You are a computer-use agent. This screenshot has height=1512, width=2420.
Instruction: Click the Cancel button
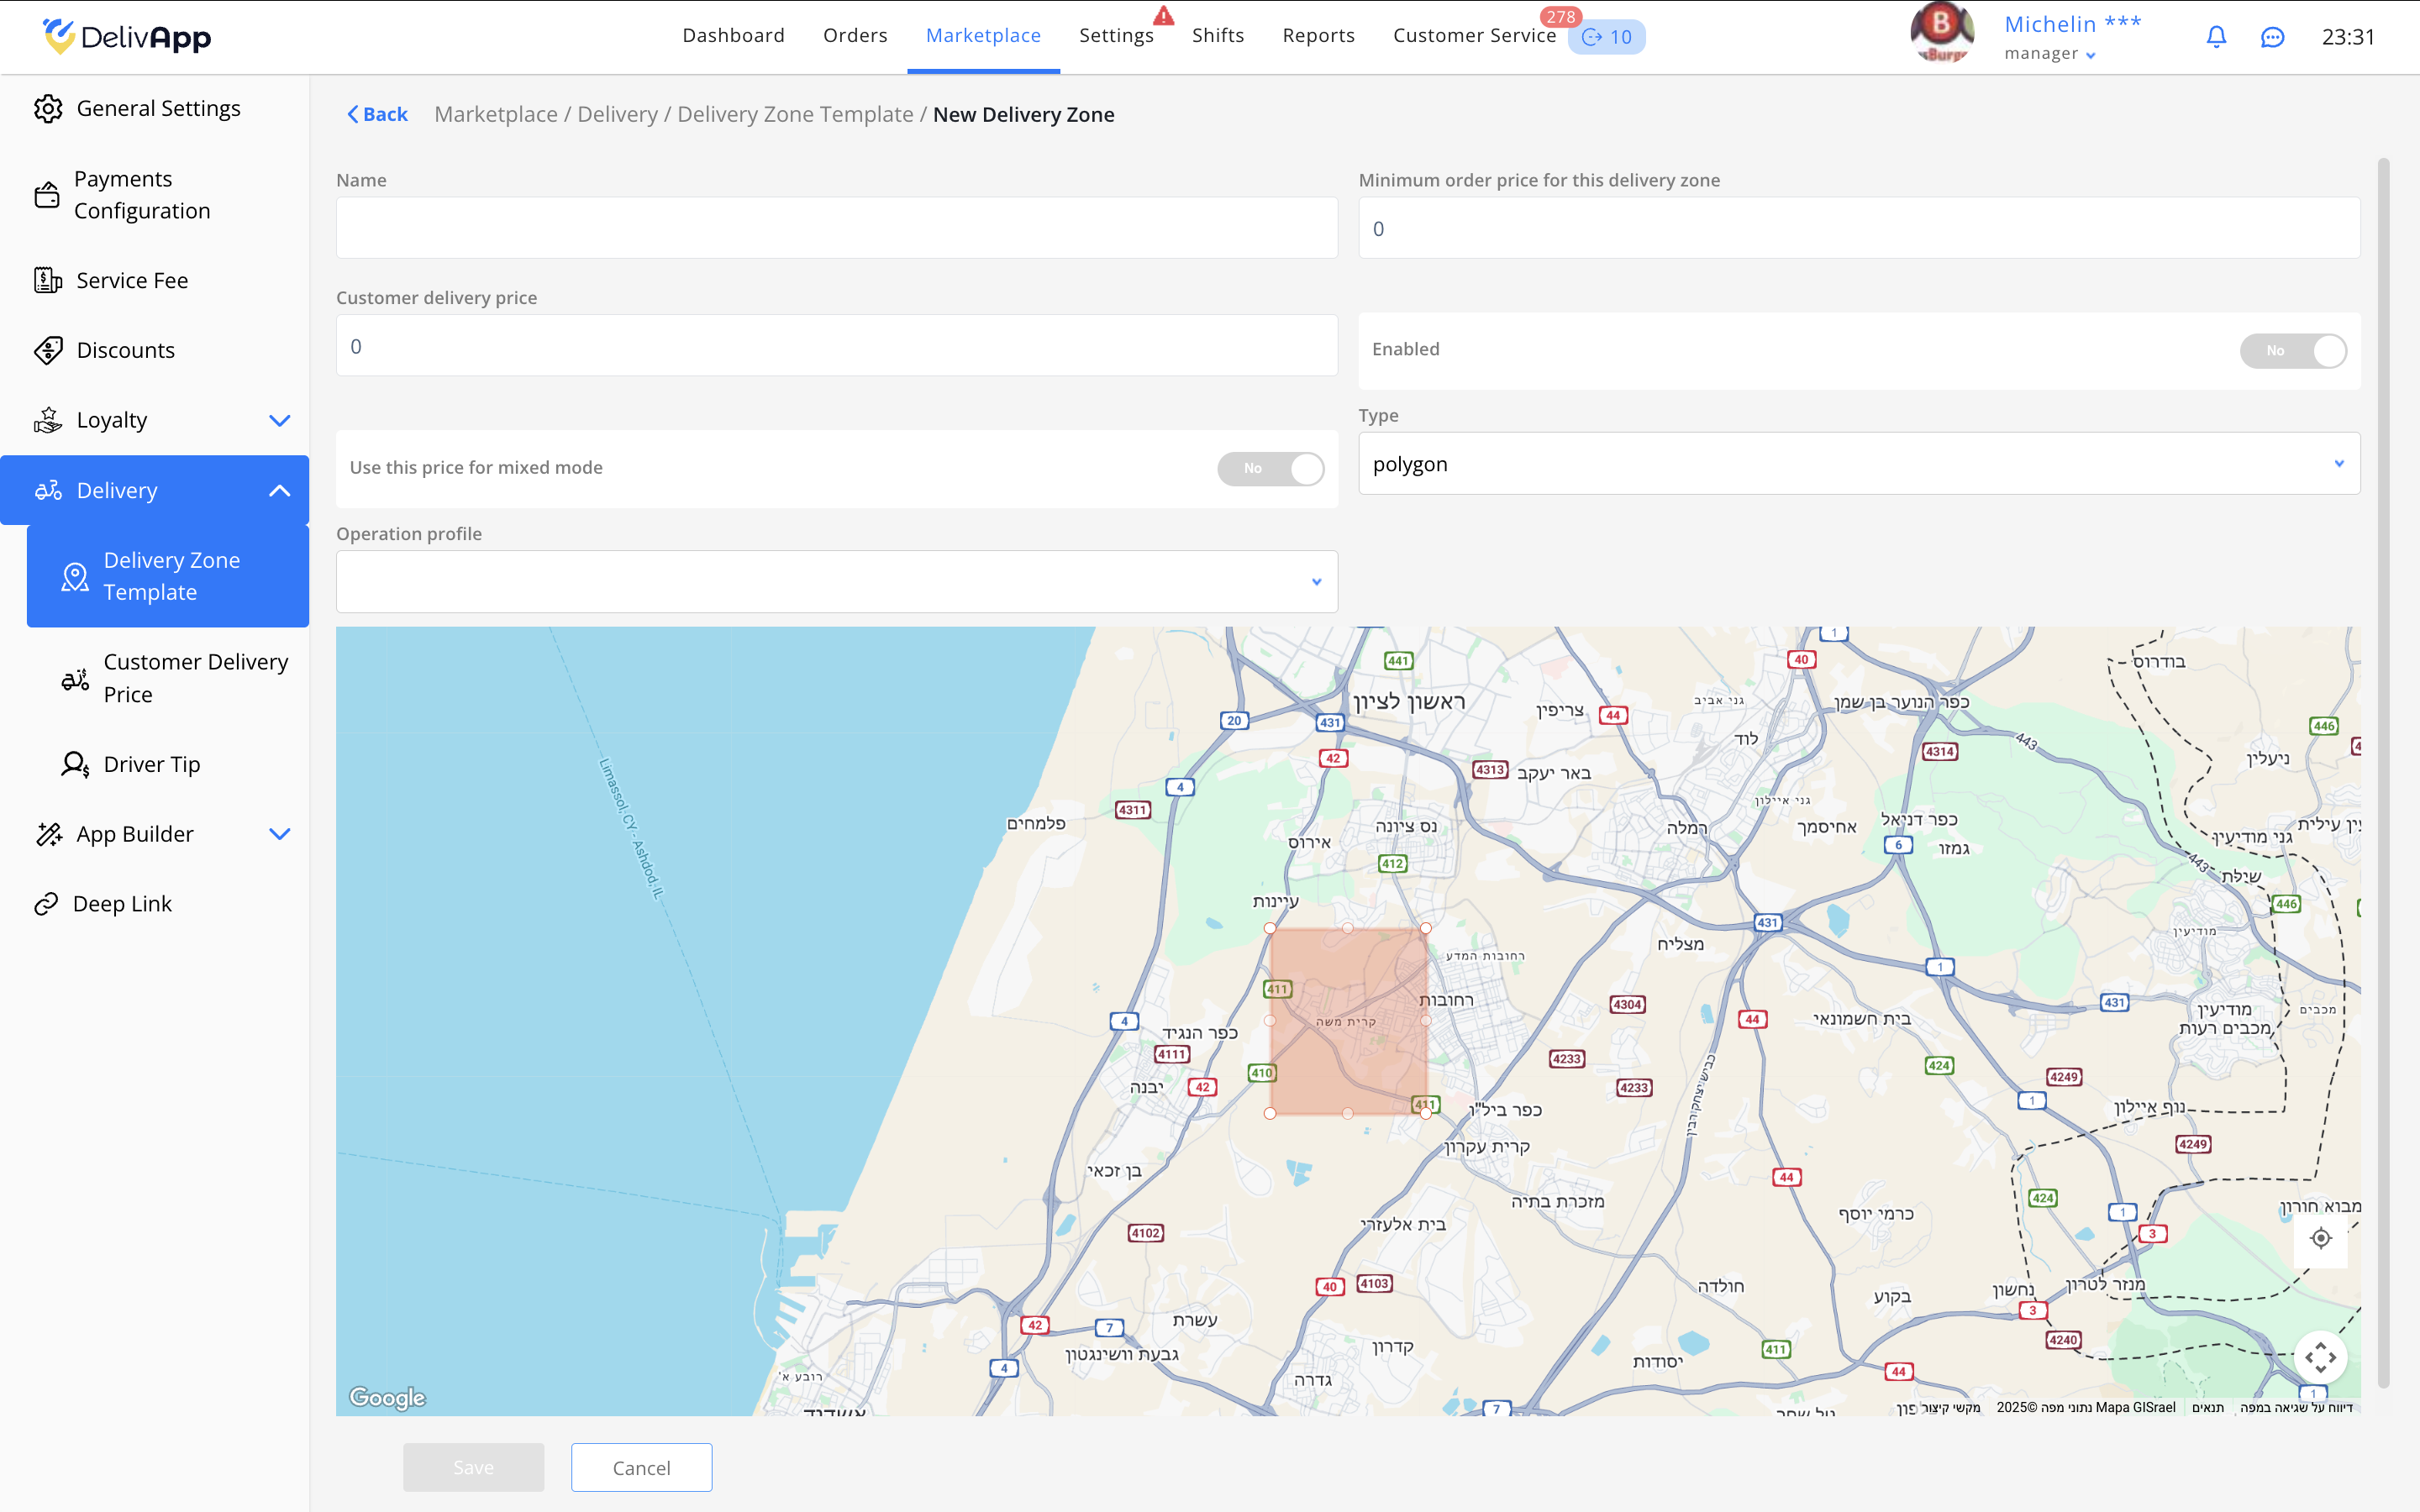[x=641, y=1467]
